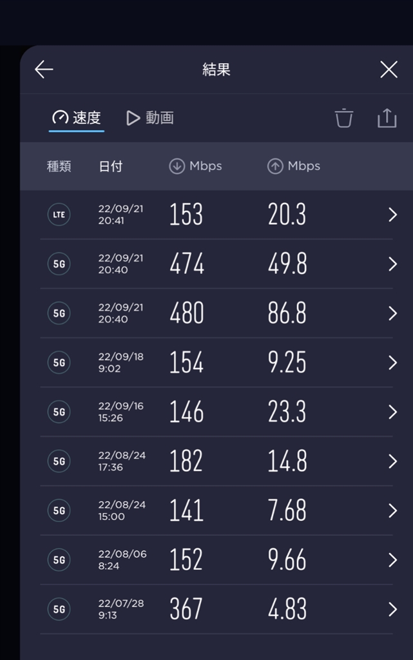The width and height of the screenshot is (413, 660).
Task: Expand the 22/08/24 15:00 result chevron
Action: [392, 510]
